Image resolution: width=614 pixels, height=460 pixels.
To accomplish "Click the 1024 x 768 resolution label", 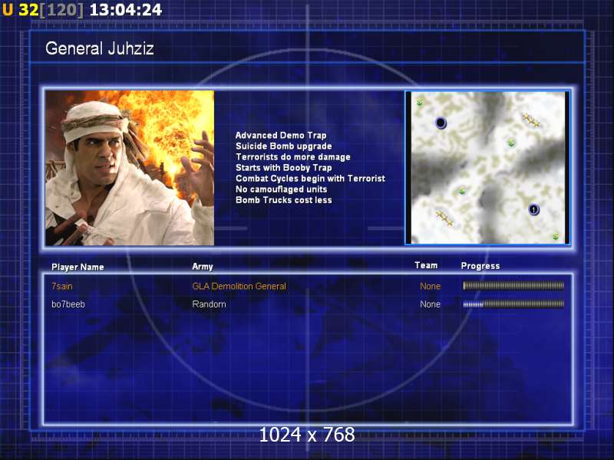I will coord(307,435).
